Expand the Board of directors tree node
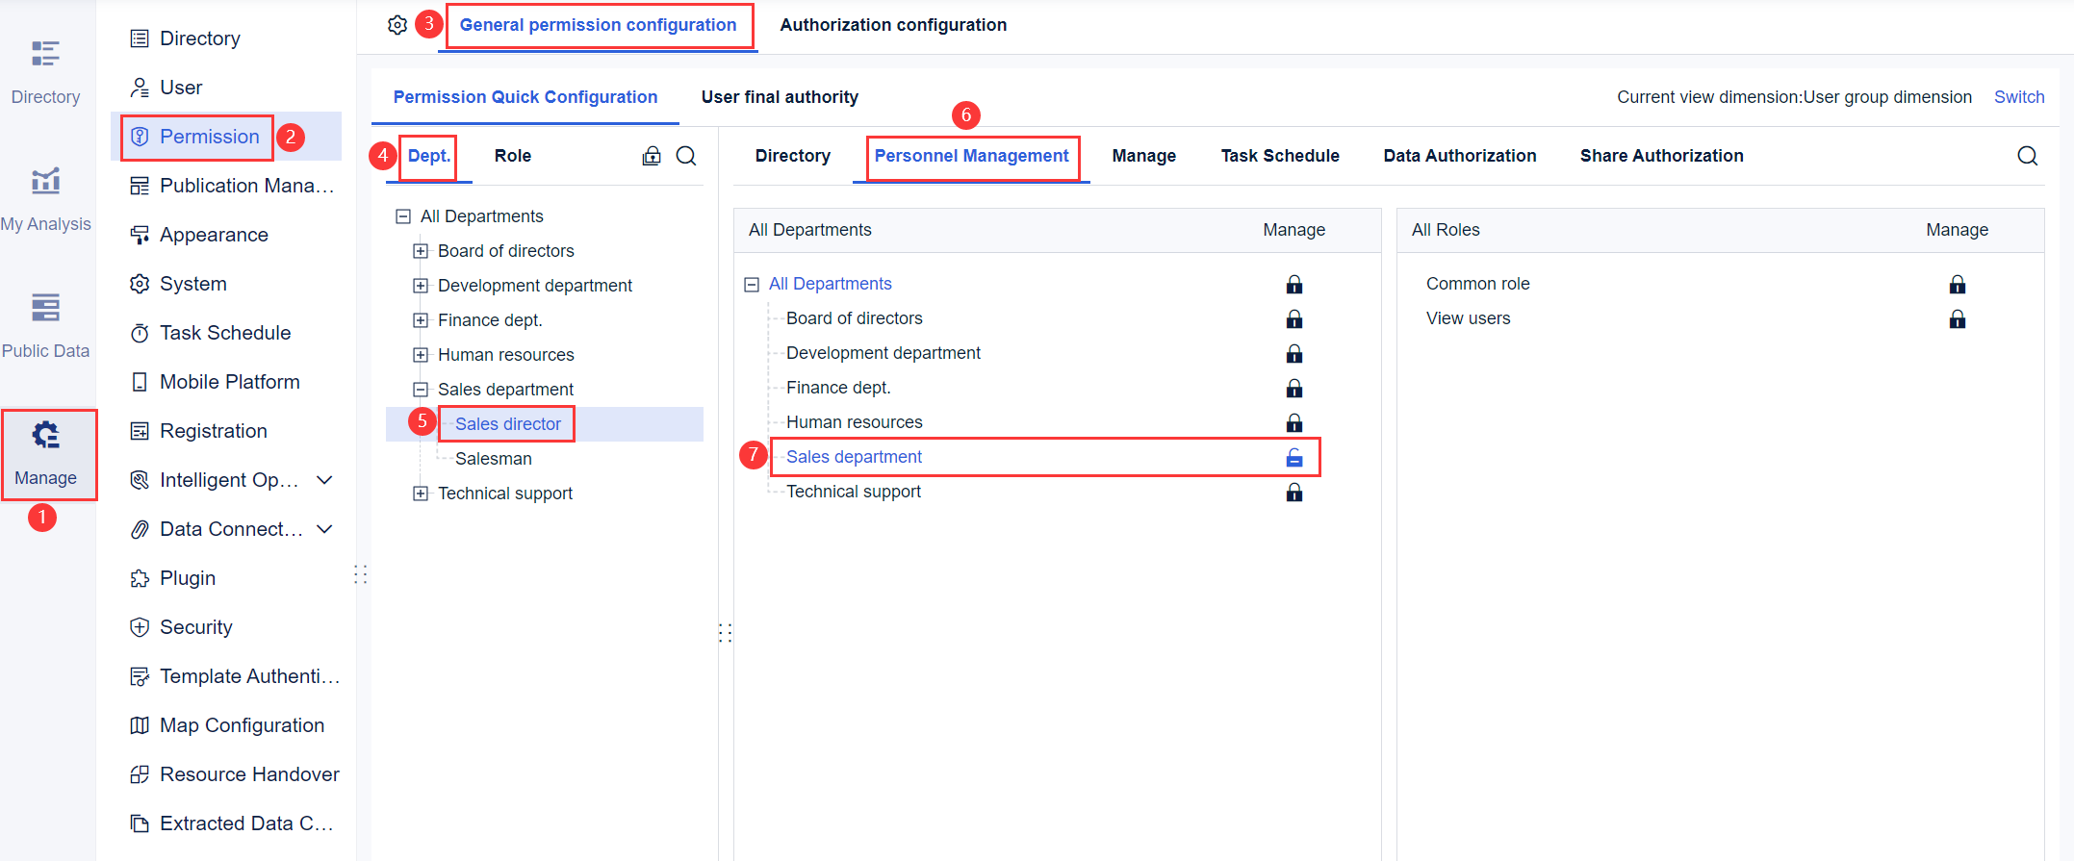 click(421, 251)
